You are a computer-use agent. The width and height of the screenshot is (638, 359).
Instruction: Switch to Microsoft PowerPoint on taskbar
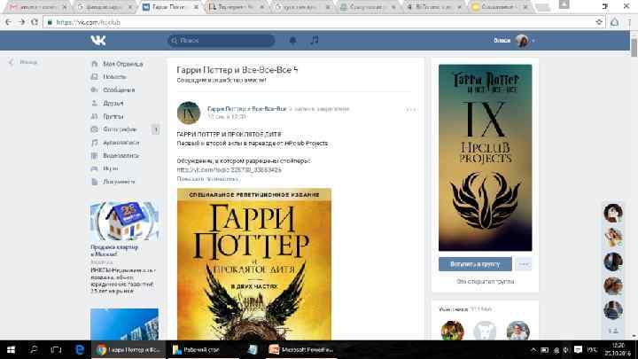(301, 349)
